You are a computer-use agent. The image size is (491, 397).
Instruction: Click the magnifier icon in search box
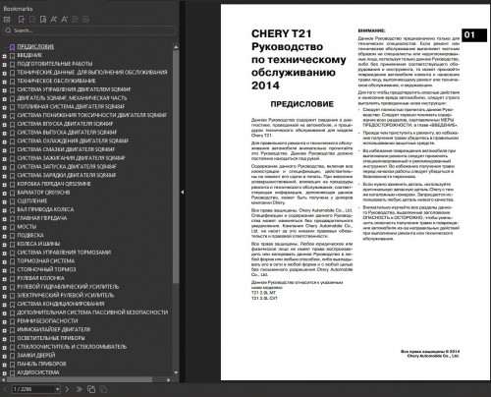pos(8,30)
